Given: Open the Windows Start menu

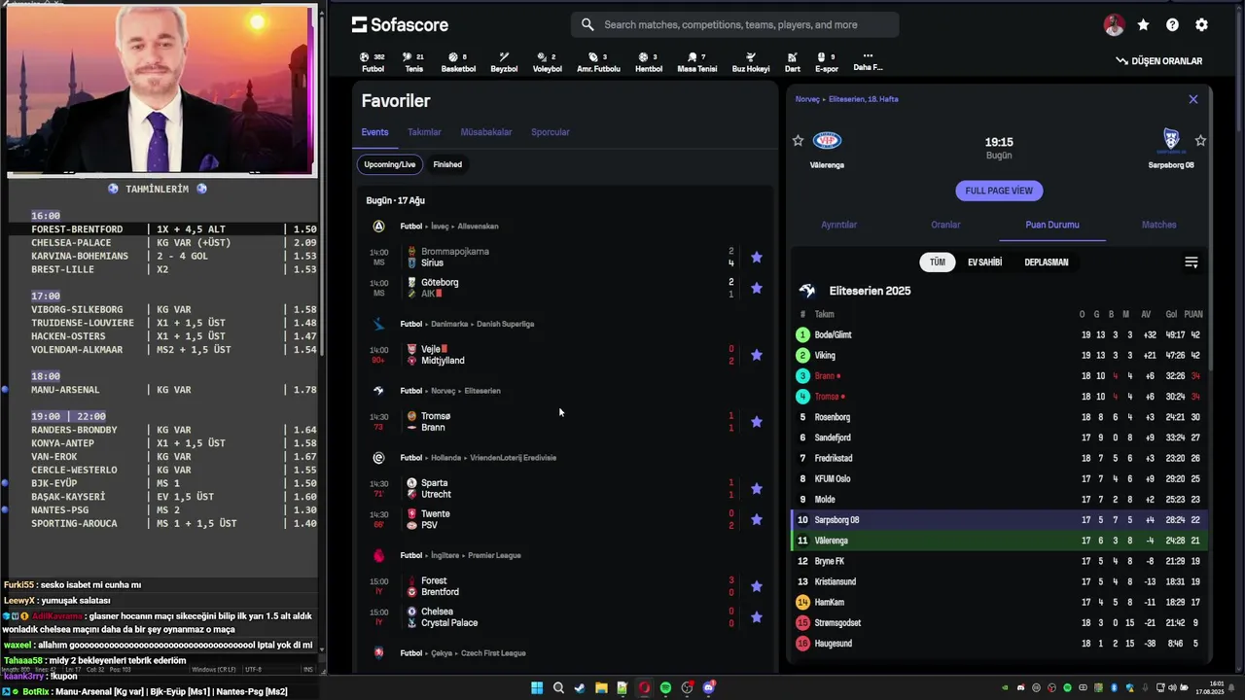Looking at the screenshot, I should pyautogui.click(x=537, y=688).
